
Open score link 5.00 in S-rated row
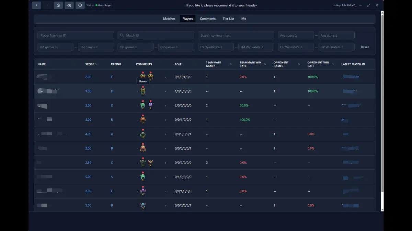pyautogui.click(x=88, y=177)
